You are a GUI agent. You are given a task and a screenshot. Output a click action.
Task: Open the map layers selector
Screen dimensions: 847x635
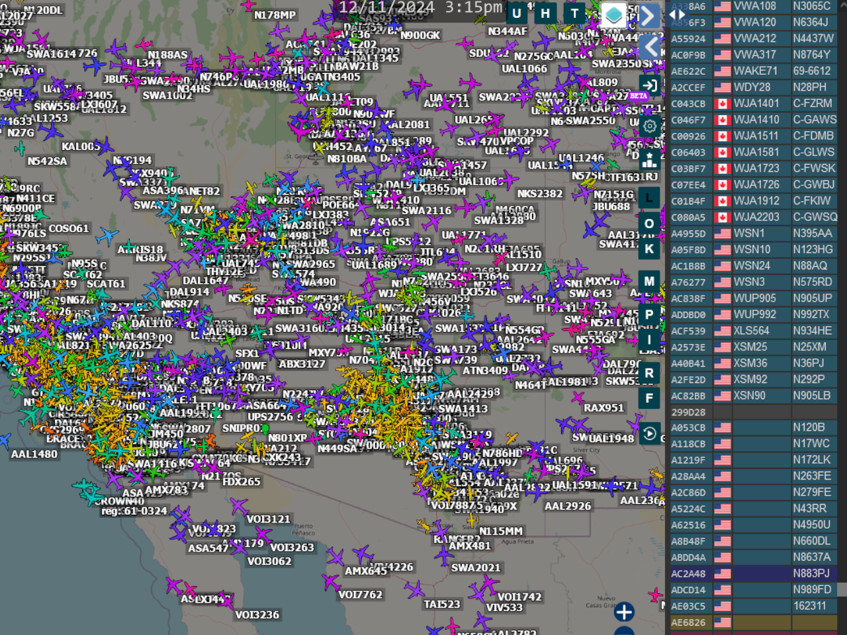point(613,15)
